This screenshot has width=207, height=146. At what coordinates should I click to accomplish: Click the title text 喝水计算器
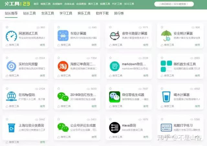tap(181, 95)
